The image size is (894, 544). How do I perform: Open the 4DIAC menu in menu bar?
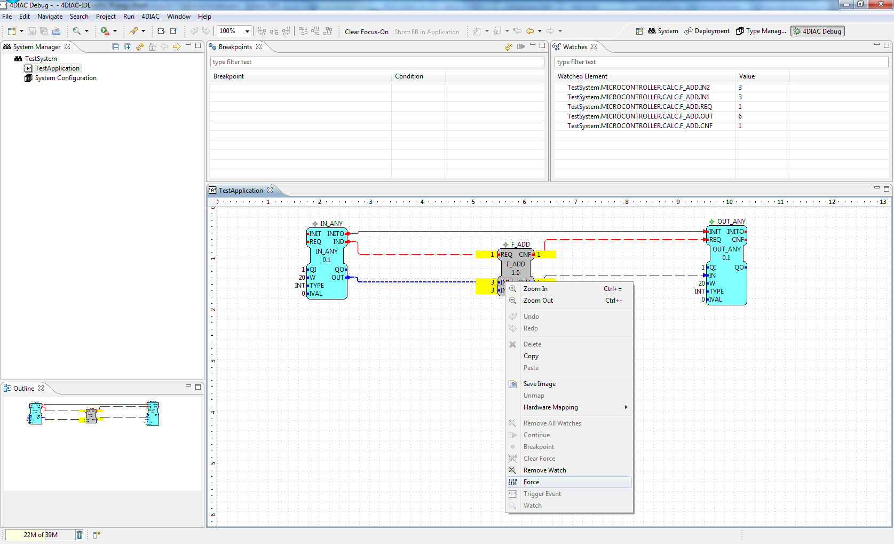click(x=150, y=17)
